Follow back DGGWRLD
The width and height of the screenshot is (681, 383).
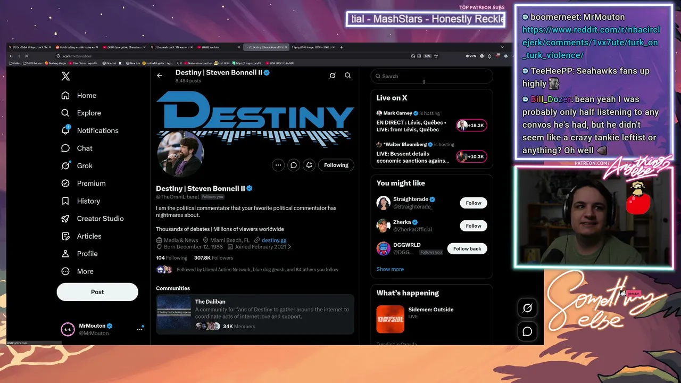point(467,248)
